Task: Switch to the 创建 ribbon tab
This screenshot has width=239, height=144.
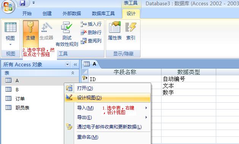Action: pos(47,14)
